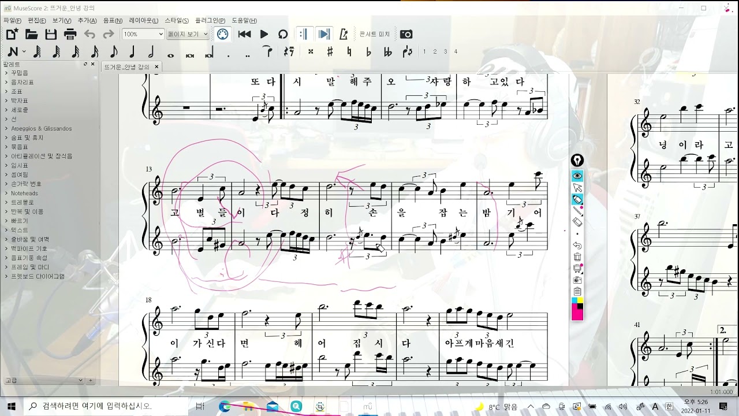Apply the natural accidental

(x=349, y=51)
